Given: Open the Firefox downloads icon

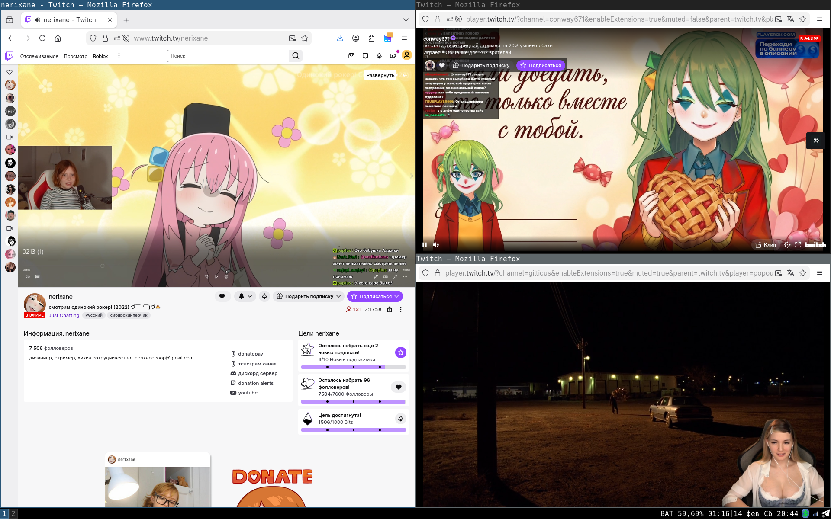Looking at the screenshot, I should point(340,38).
